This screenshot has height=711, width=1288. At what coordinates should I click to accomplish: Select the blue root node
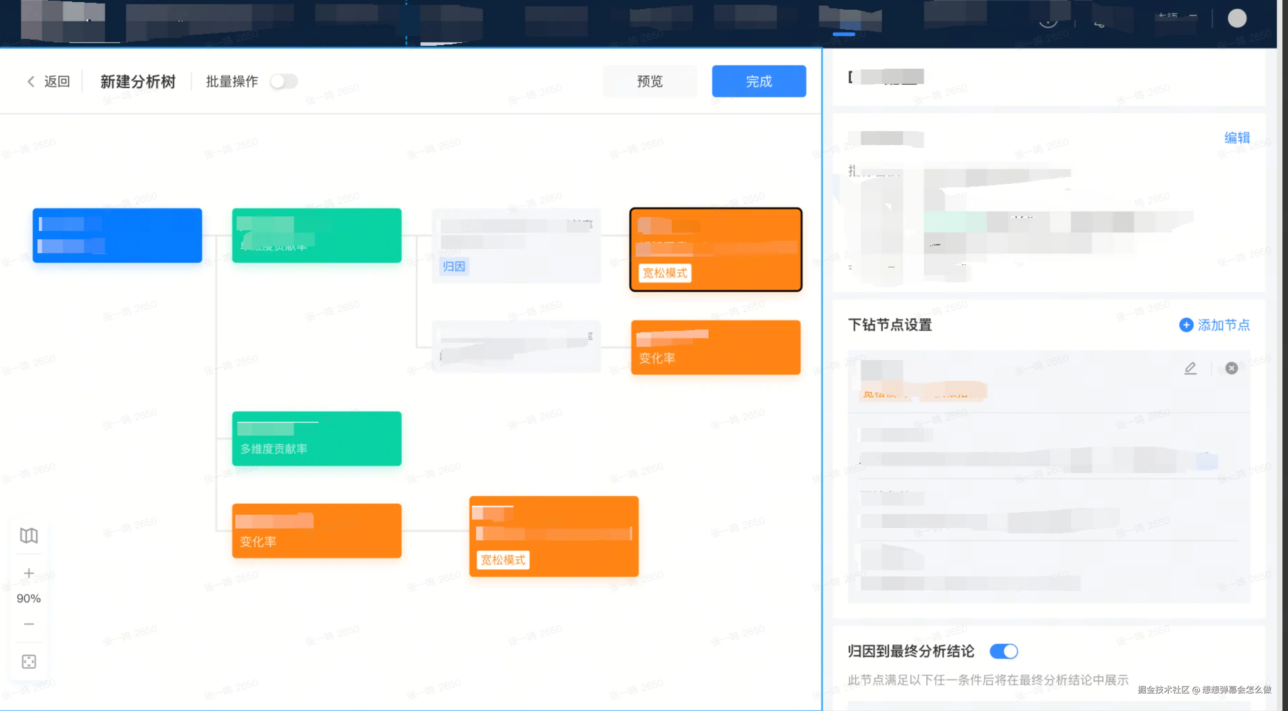[117, 235]
